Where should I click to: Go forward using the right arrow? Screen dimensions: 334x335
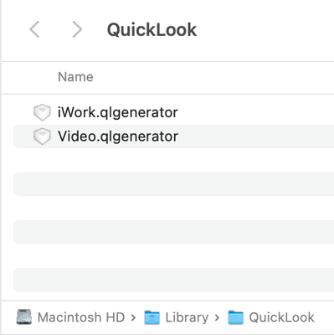click(x=77, y=29)
